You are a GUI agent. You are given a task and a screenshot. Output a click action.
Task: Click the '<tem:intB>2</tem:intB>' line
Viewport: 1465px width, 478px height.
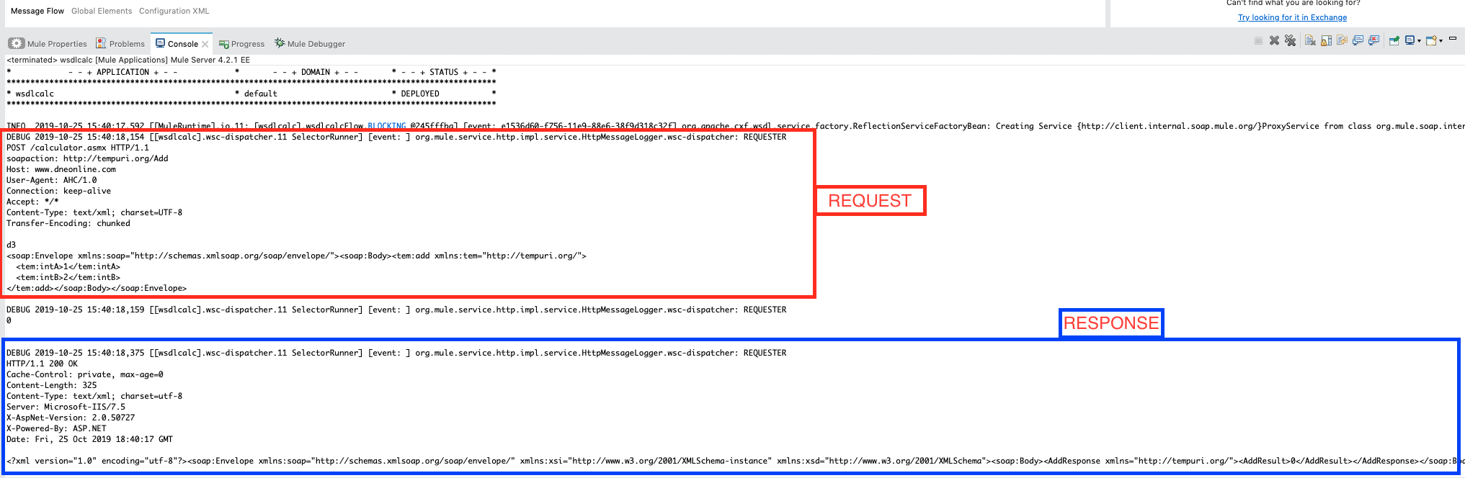click(x=68, y=277)
